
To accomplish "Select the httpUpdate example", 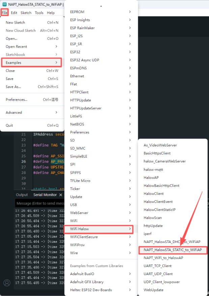I will pos(173,225).
